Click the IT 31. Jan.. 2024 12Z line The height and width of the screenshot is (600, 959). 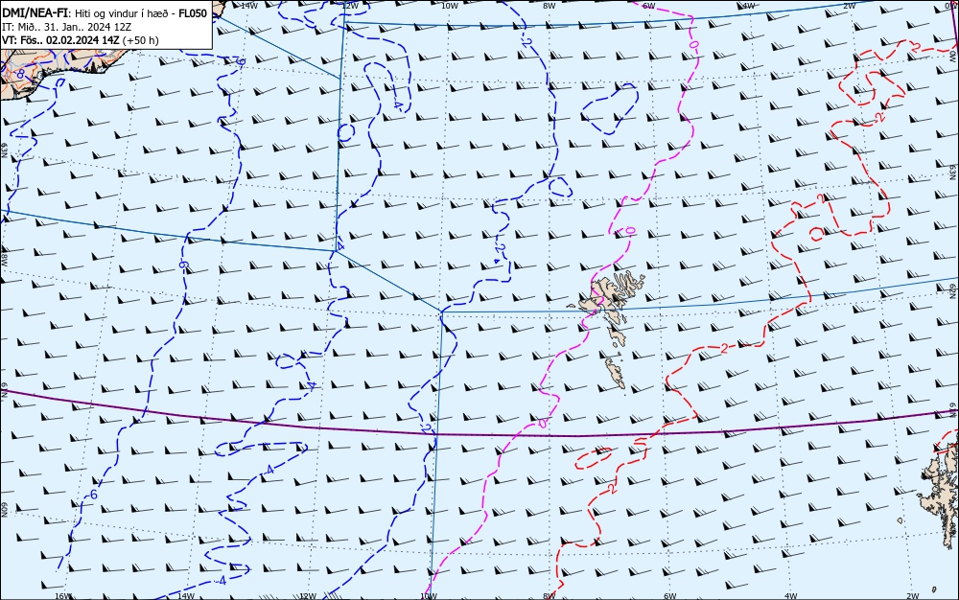[67, 27]
